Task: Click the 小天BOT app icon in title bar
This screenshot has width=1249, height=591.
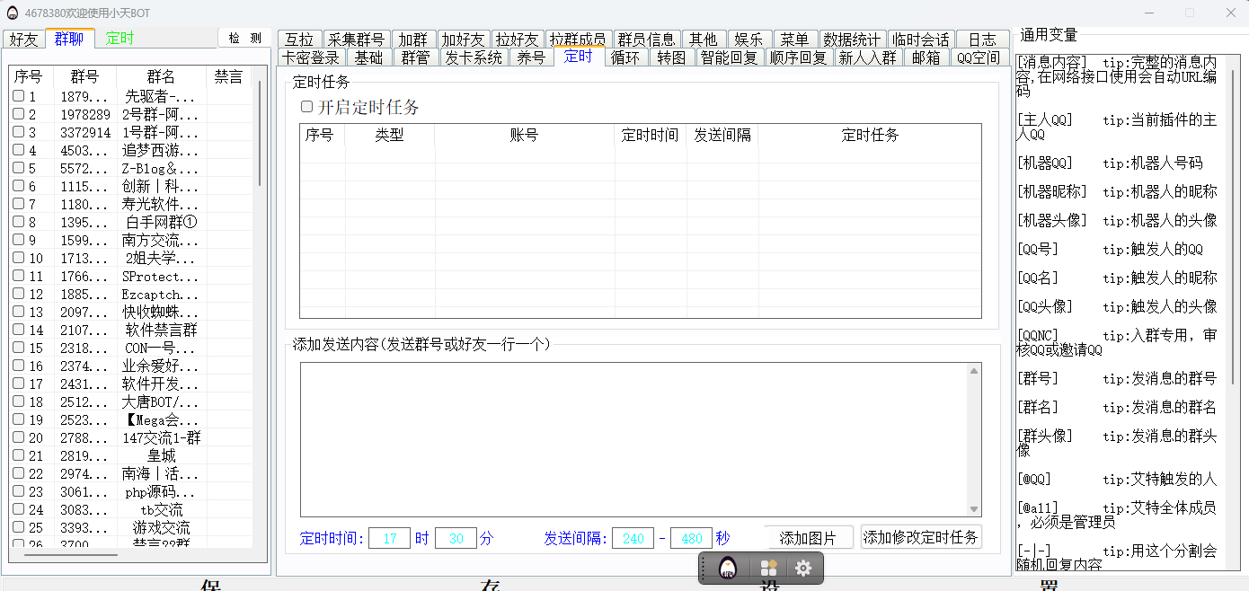Action: 13,13
